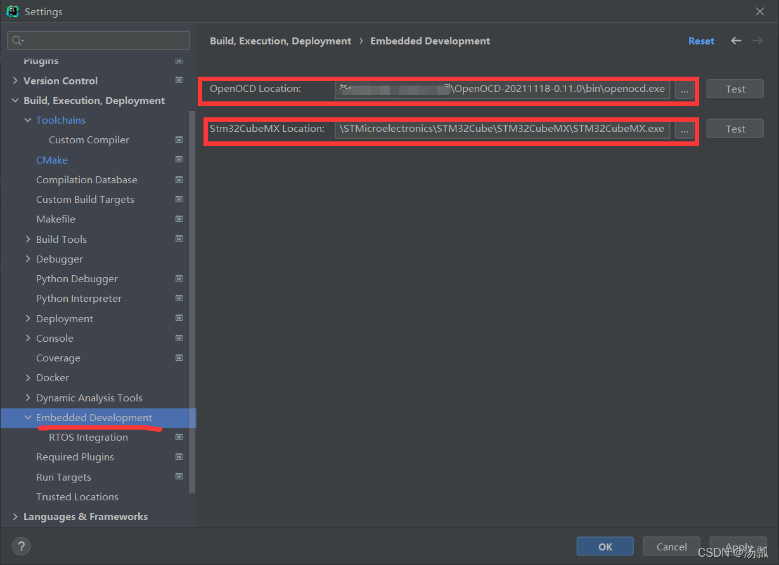
Task: Click the project-level icon beside Build Tools
Action: coord(179,239)
